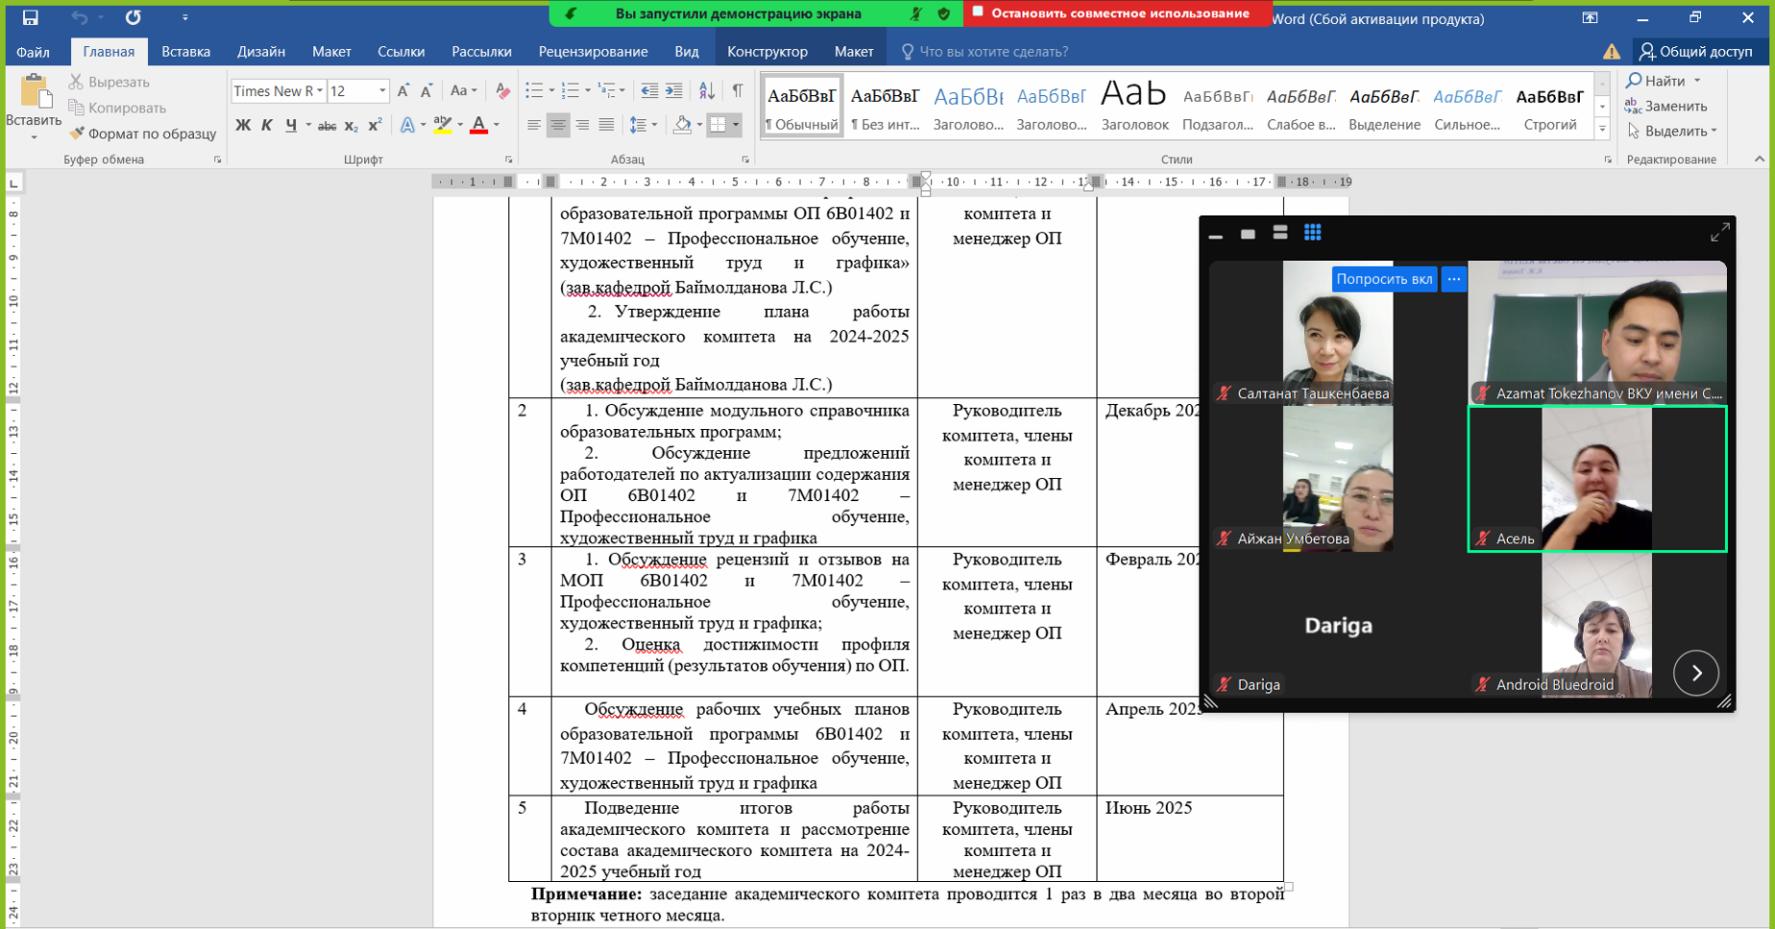Viewport: 1775px width, 929px height.
Task: Click the Что вы хотите сделать search field
Action: click(993, 52)
